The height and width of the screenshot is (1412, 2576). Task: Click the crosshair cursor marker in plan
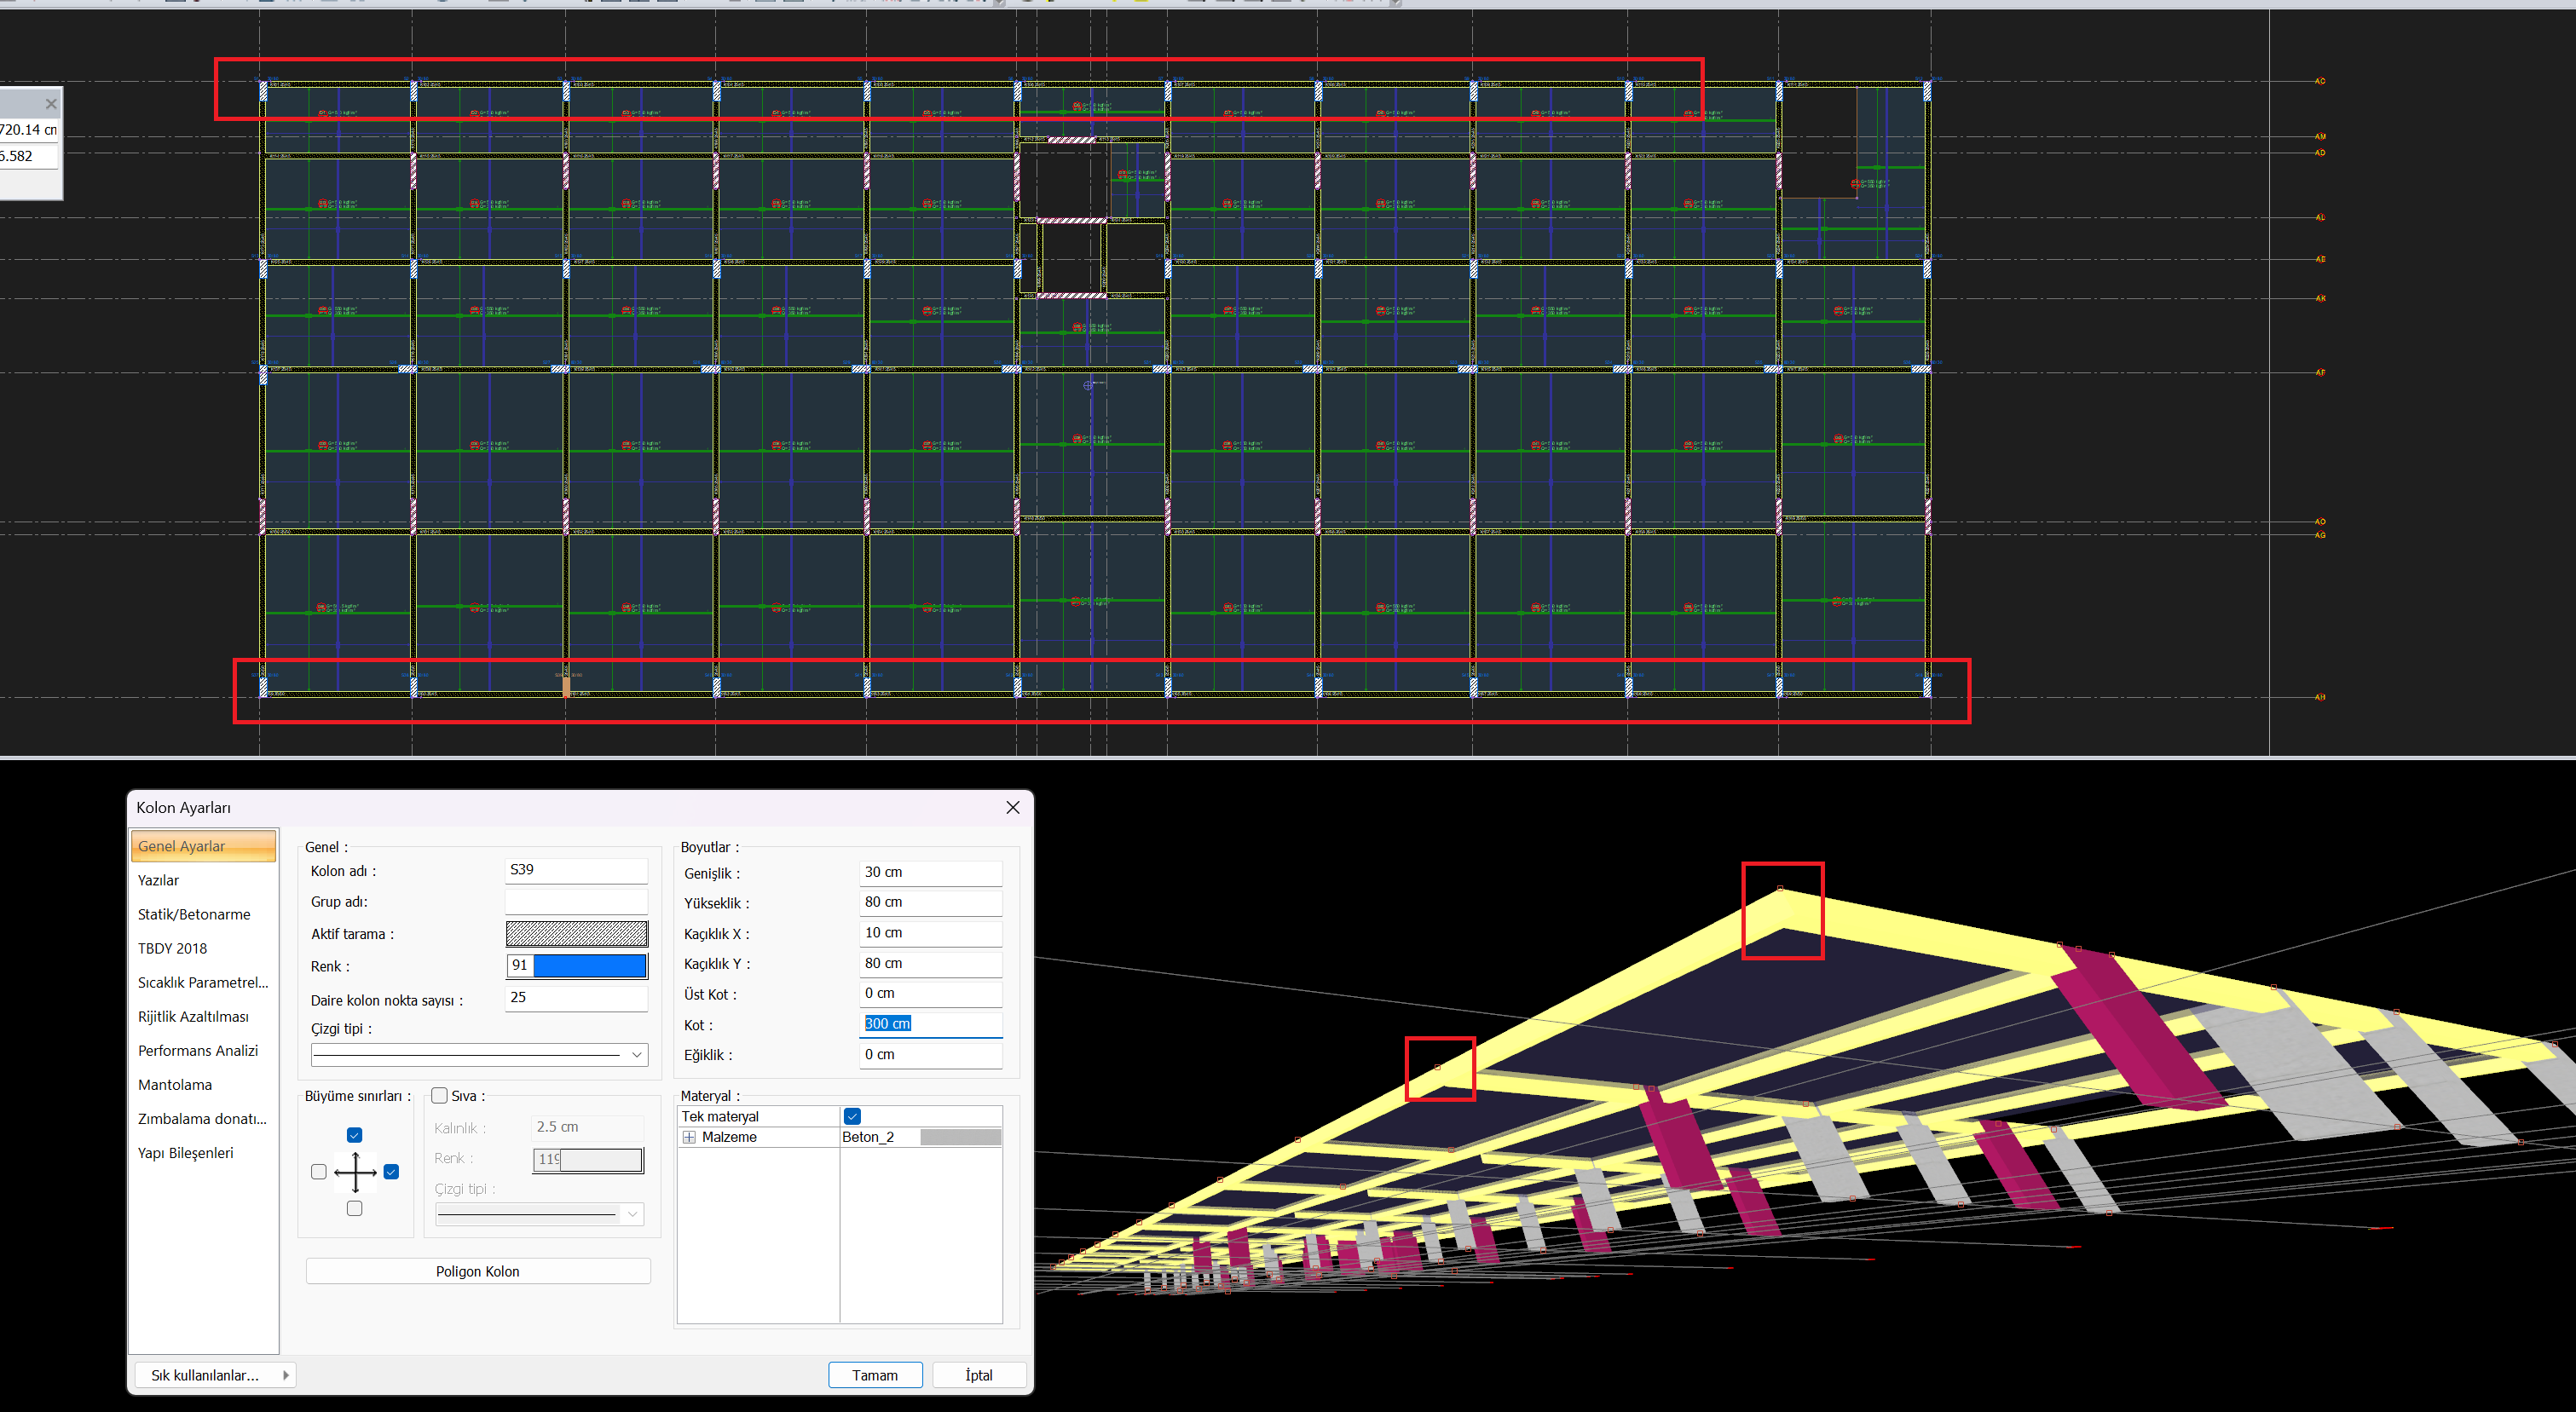point(1089,385)
